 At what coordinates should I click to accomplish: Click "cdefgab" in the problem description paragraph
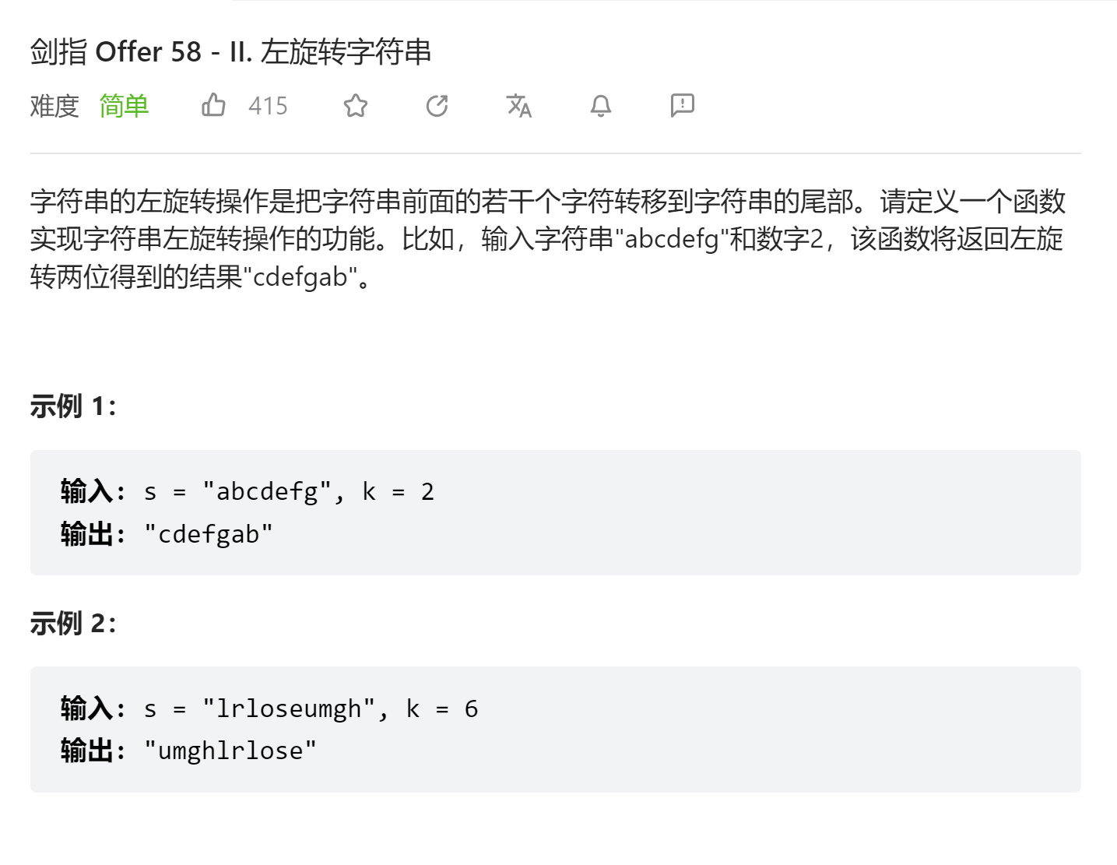tap(300, 276)
